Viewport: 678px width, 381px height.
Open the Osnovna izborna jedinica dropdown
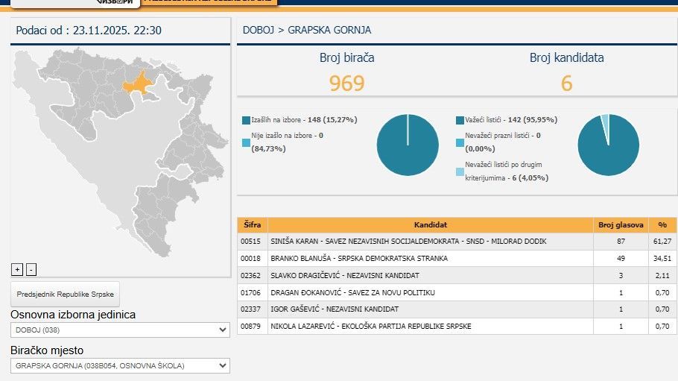click(x=120, y=330)
